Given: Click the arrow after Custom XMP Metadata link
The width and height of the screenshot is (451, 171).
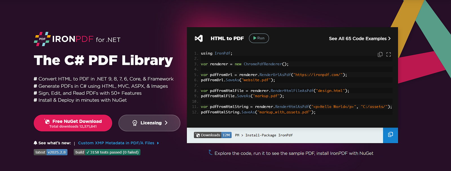Looking at the screenshot, I should click(x=158, y=143).
